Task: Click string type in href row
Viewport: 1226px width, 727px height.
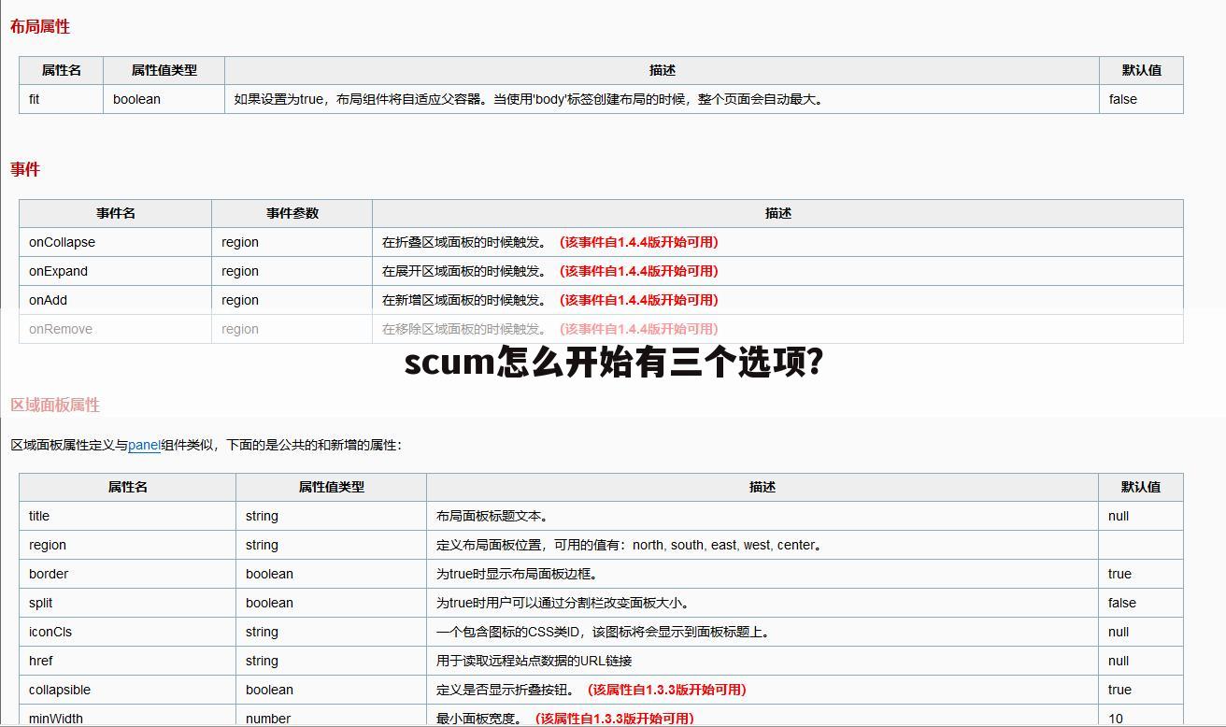Action: 262,661
